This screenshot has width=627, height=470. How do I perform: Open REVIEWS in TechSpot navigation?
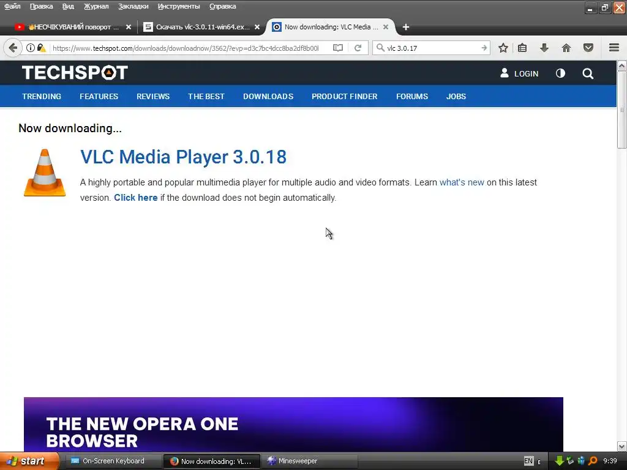click(x=153, y=96)
